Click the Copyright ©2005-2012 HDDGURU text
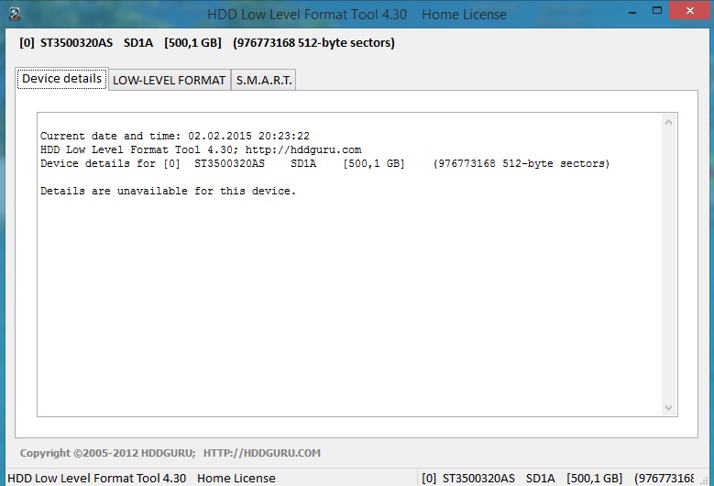Screen dimensions: 714x486 (x=107, y=453)
